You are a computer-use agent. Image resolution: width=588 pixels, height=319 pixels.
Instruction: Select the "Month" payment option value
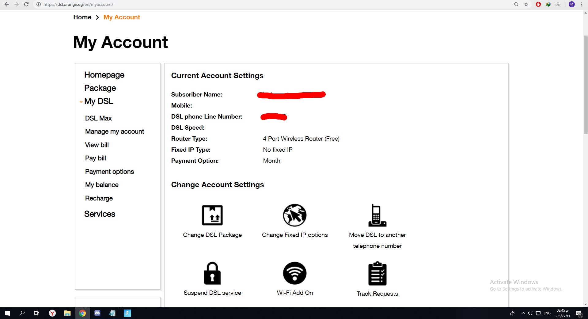[271, 161]
